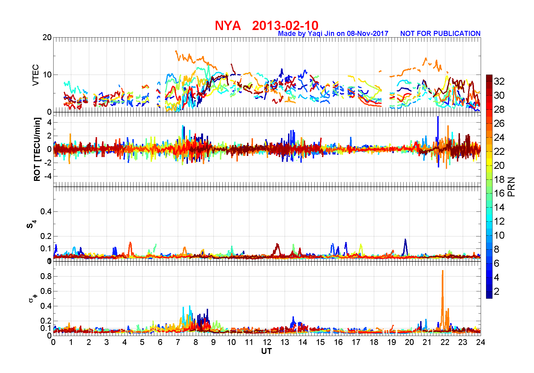The height and width of the screenshot is (373, 534).
Task: Select the "0.6" tick on the sigma-phi axis
Action: (x=46, y=291)
